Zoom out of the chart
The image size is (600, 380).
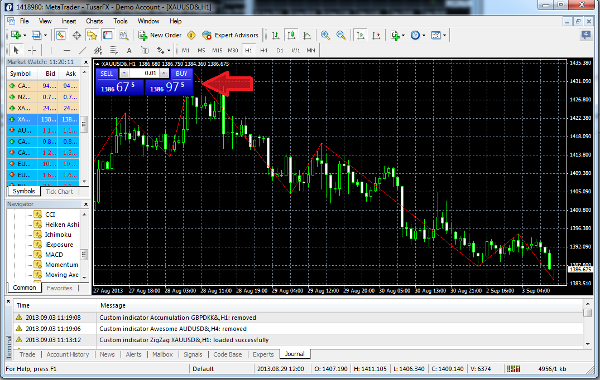coord(339,35)
